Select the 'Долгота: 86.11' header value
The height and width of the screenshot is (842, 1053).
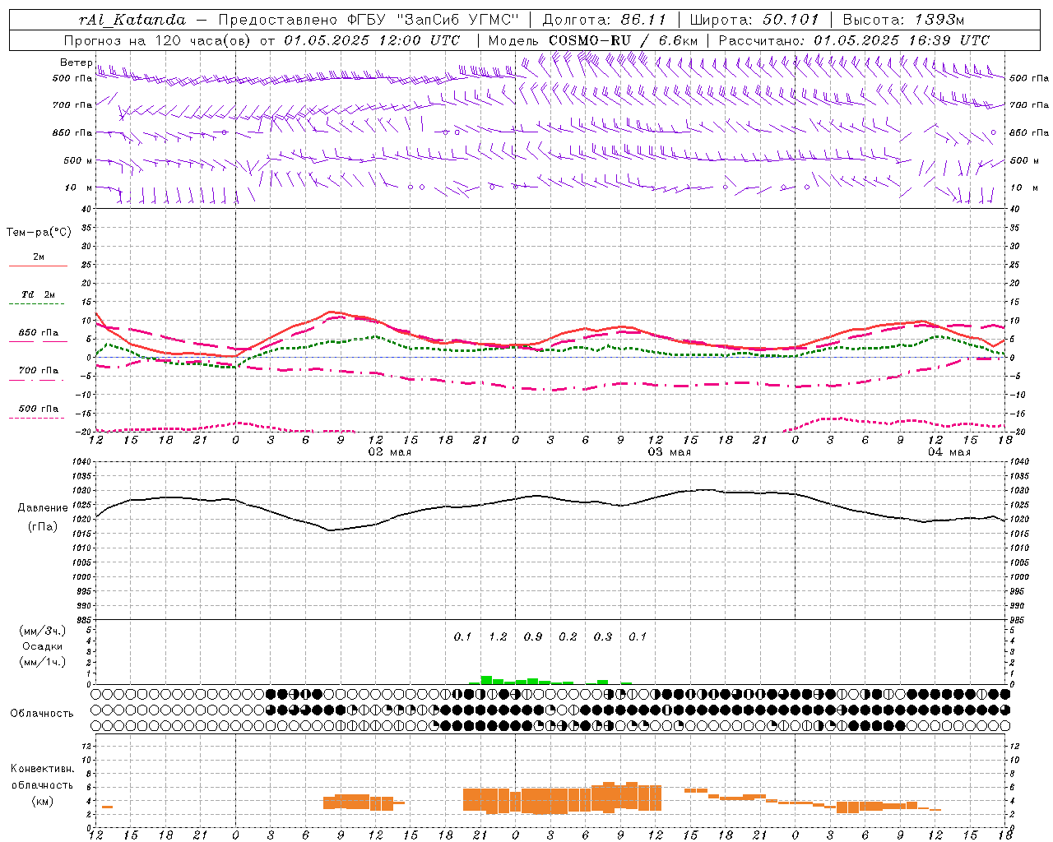point(605,20)
